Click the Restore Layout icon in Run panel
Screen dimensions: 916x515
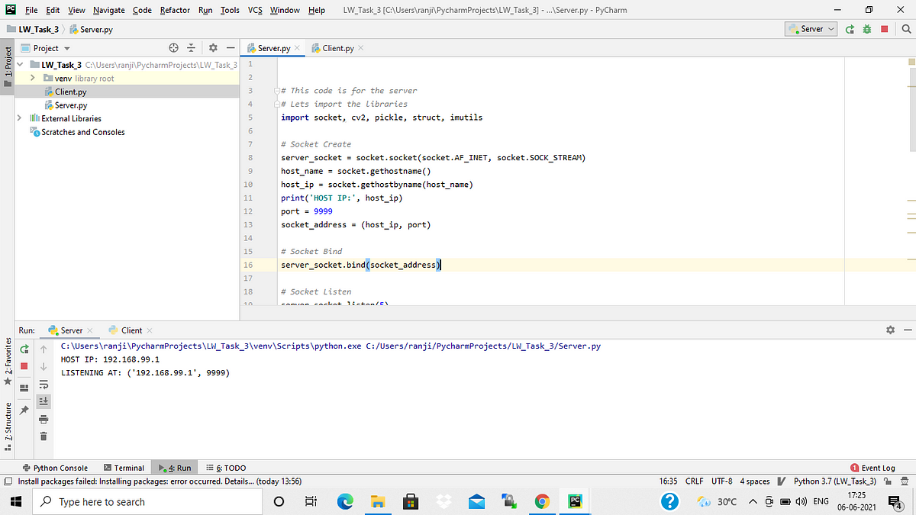pyautogui.click(x=24, y=388)
